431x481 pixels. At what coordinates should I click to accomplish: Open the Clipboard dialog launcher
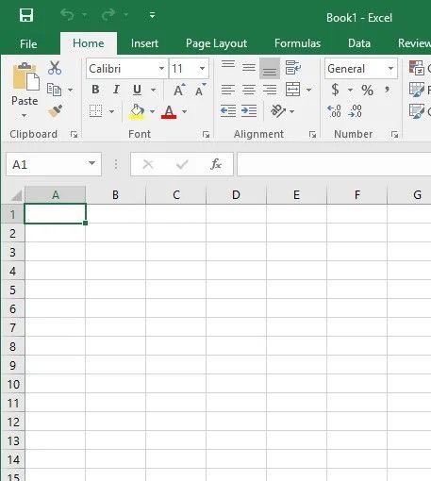[75, 135]
